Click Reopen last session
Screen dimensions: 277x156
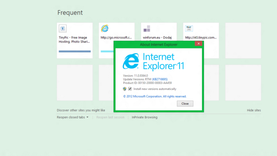click(110, 117)
